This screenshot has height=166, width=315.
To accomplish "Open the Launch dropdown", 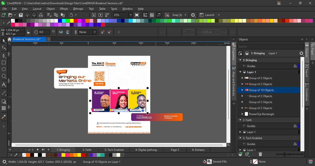I will [219, 15].
